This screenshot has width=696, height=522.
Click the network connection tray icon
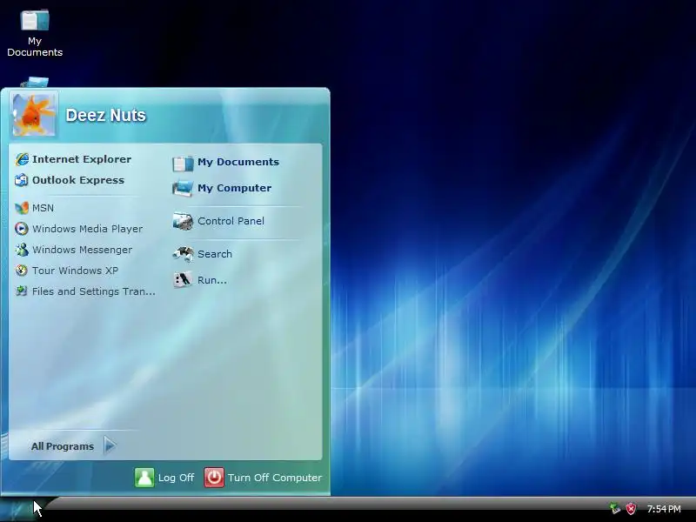(615, 508)
